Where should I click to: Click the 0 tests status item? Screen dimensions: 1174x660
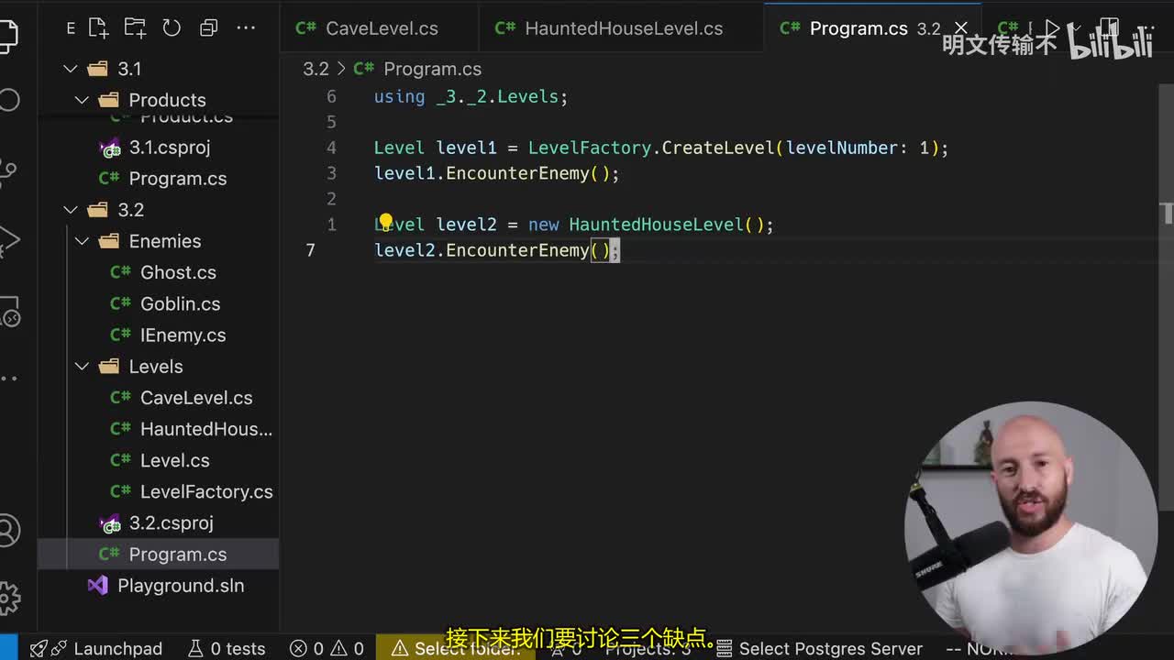pos(227,648)
